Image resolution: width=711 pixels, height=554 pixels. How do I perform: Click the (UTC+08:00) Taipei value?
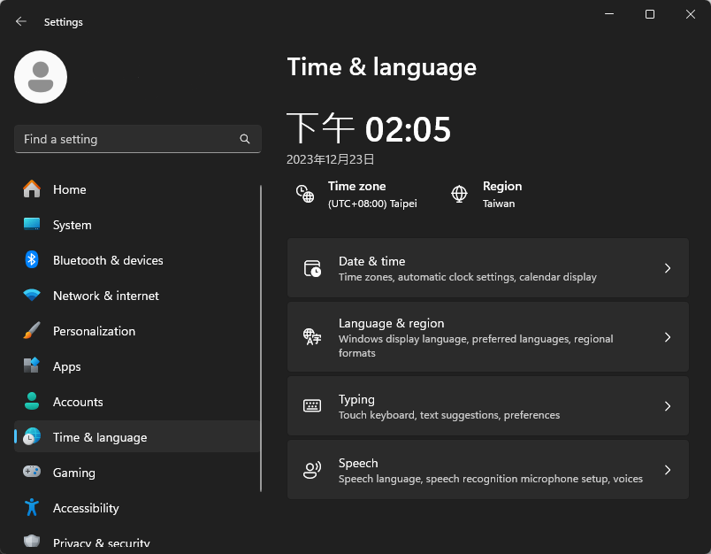[x=372, y=204]
